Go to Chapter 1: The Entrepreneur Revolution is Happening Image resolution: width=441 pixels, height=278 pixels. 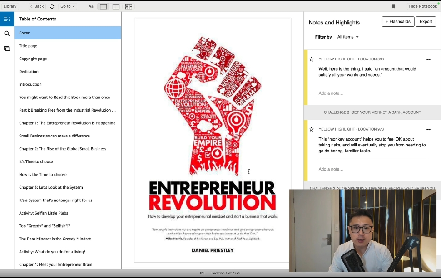coord(68,123)
